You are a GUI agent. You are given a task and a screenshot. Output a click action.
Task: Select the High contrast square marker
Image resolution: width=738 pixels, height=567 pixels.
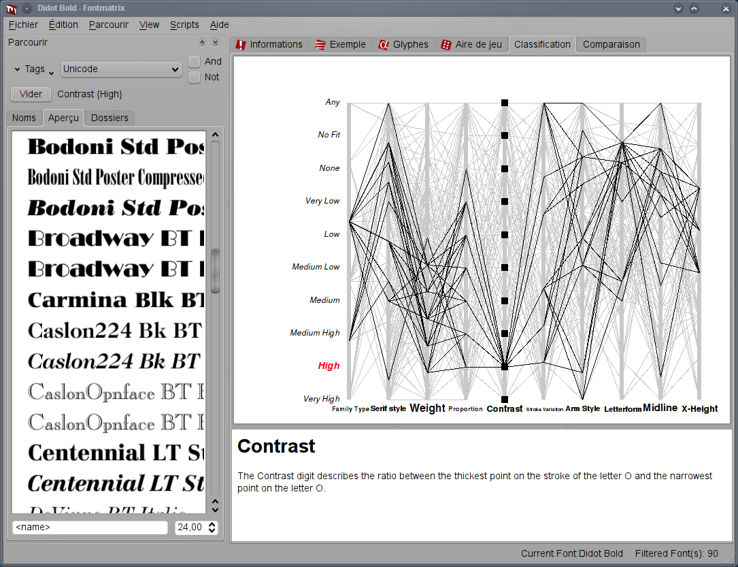click(505, 366)
